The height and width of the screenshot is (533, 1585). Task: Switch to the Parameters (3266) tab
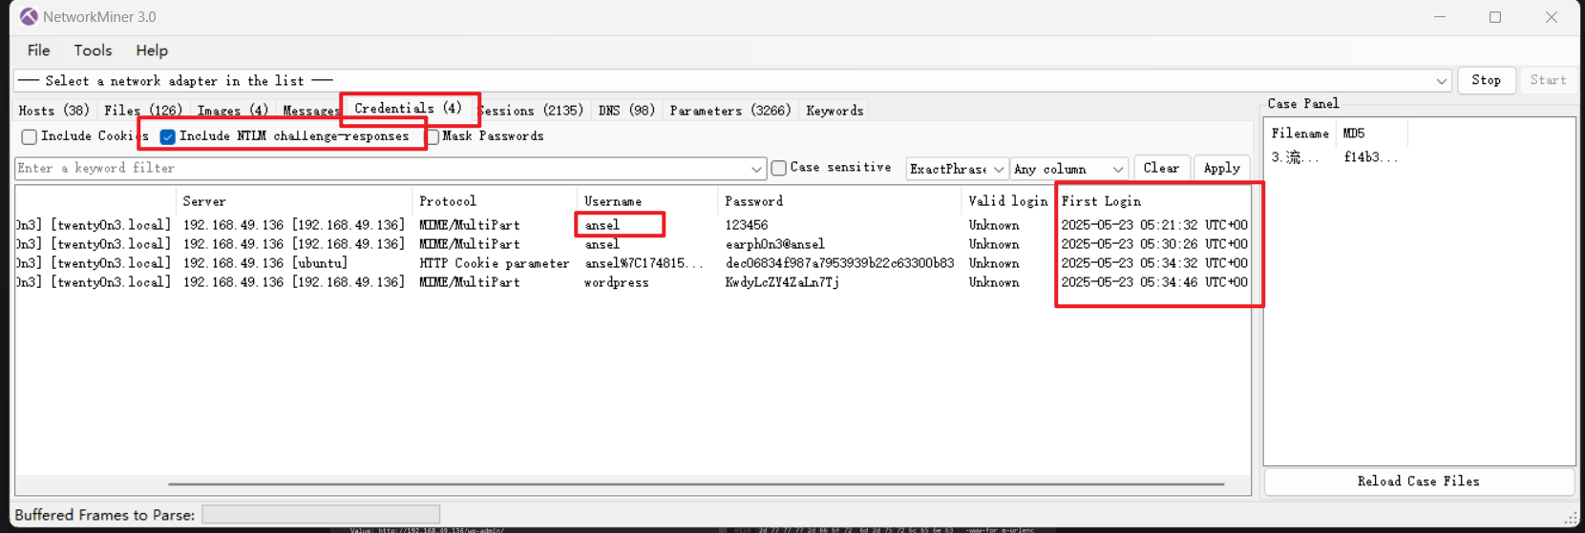[x=730, y=111]
